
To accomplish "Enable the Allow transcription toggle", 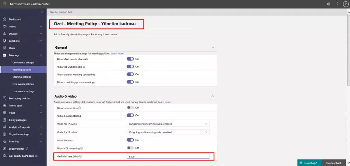I will tap(130, 107).
